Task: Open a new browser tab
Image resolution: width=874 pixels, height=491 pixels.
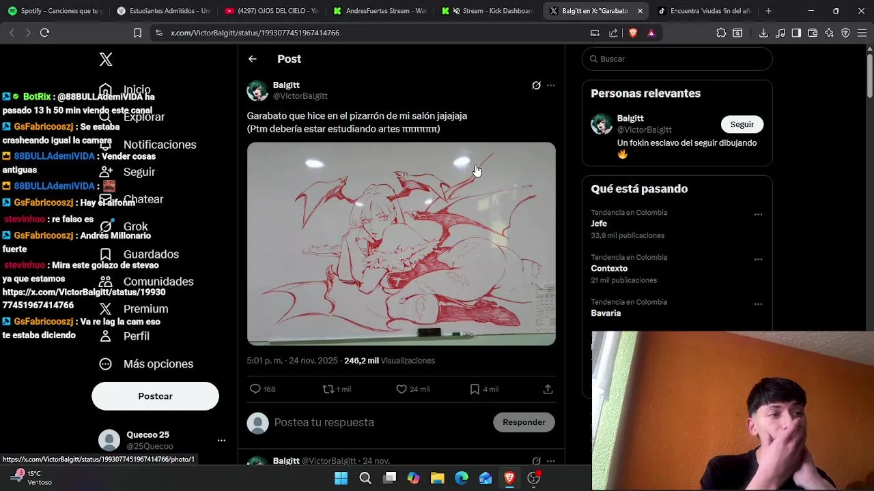Action: coord(768,11)
